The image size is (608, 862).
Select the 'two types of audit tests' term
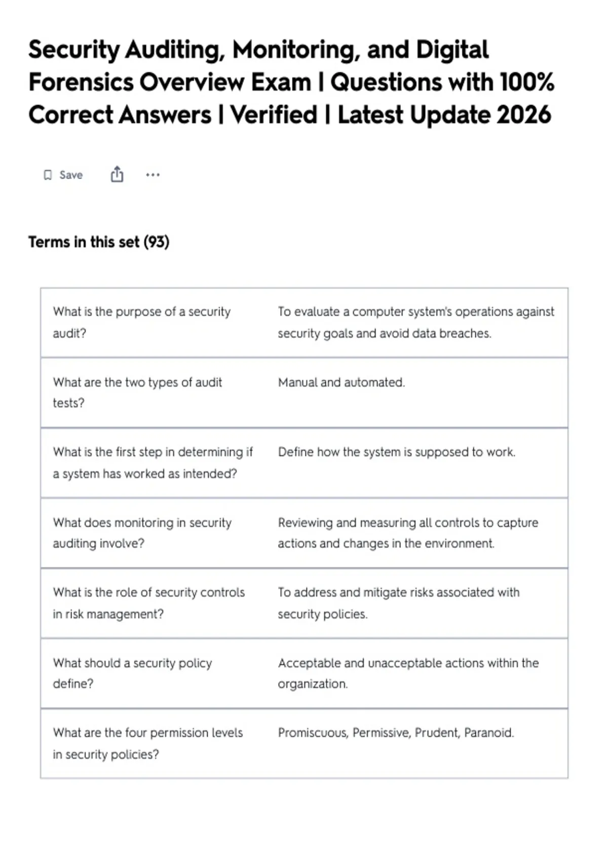coord(137,392)
